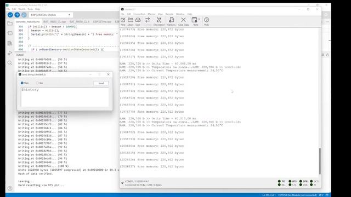Click the Send button in Send String window

(101, 83)
